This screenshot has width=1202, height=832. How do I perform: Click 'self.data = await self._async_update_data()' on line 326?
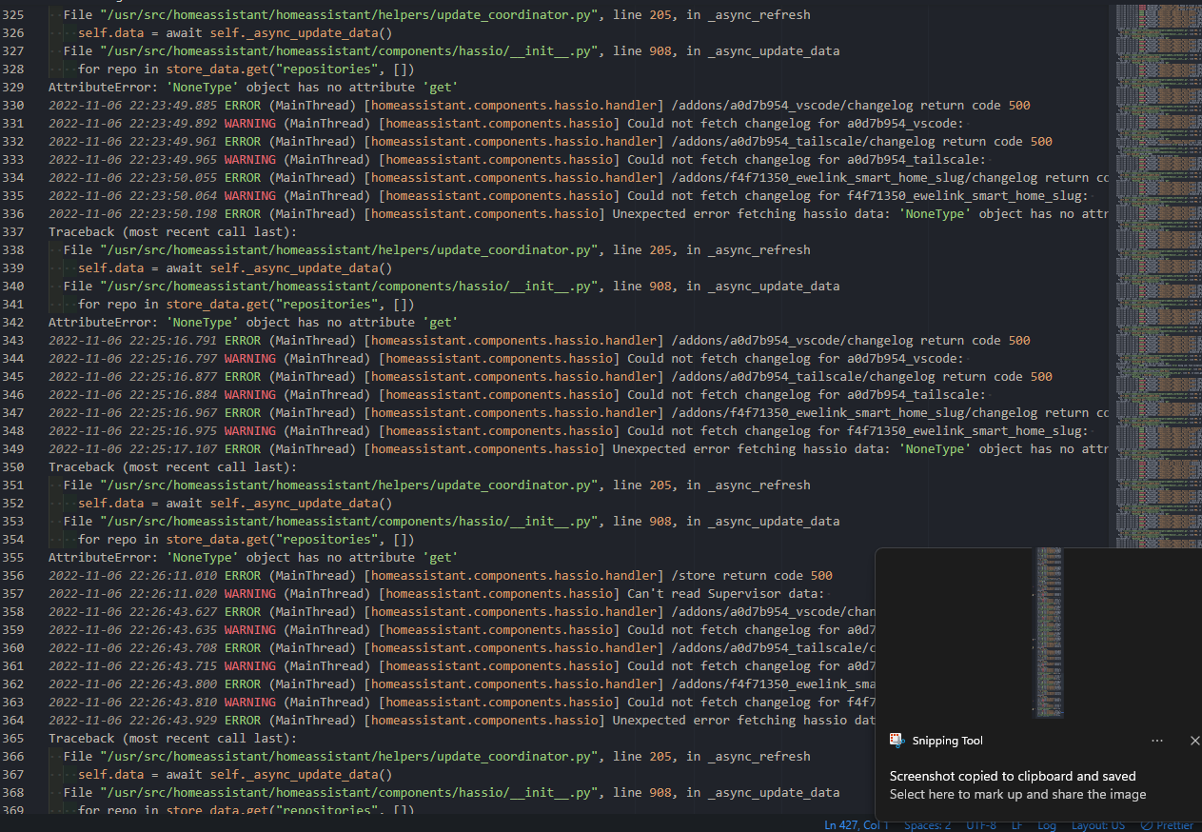click(x=235, y=33)
